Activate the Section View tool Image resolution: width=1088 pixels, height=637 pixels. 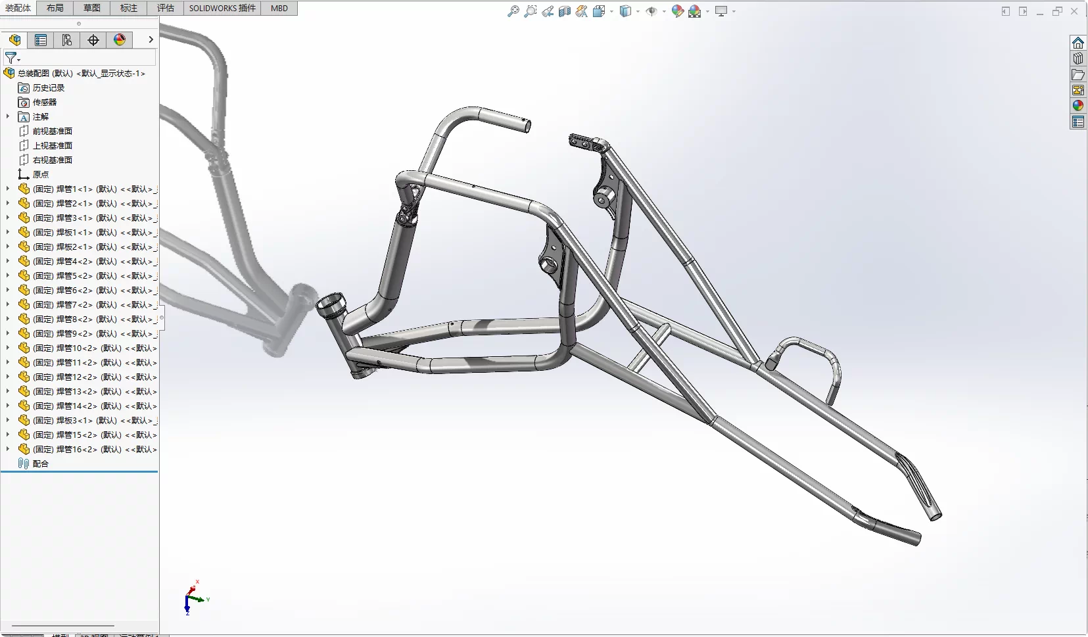point(565,11)
